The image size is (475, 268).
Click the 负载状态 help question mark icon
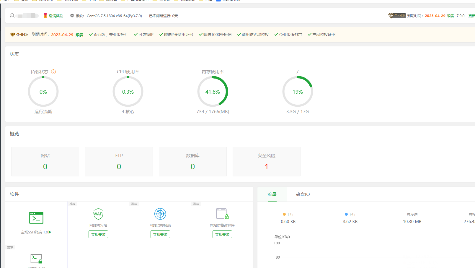click(53, 72)
